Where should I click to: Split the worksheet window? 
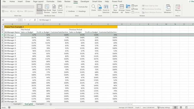[135, 6]
